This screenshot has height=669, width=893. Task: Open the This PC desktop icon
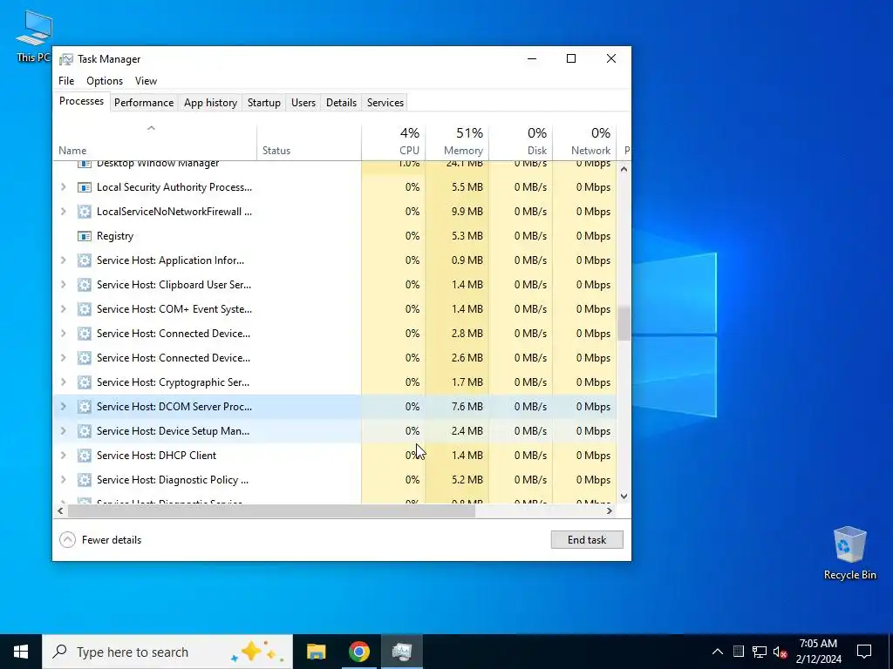click(34, 36)
